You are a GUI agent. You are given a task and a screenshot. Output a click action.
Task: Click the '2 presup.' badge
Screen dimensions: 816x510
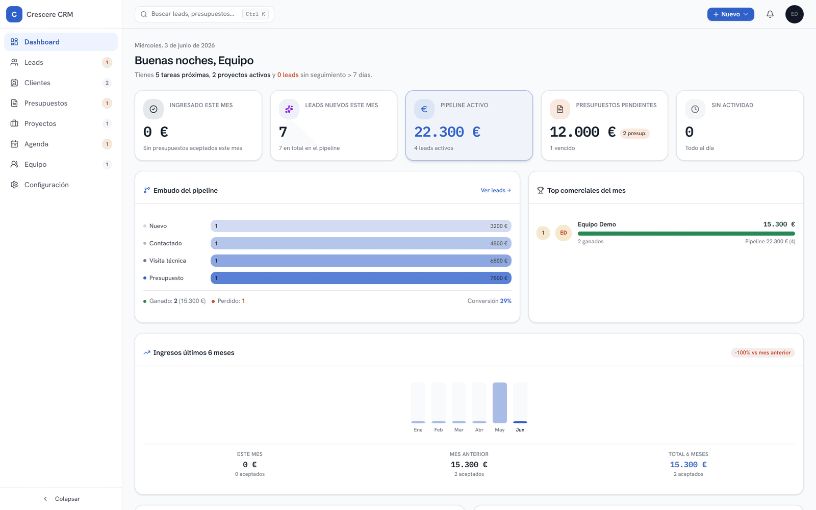click(x=634, y=134)
